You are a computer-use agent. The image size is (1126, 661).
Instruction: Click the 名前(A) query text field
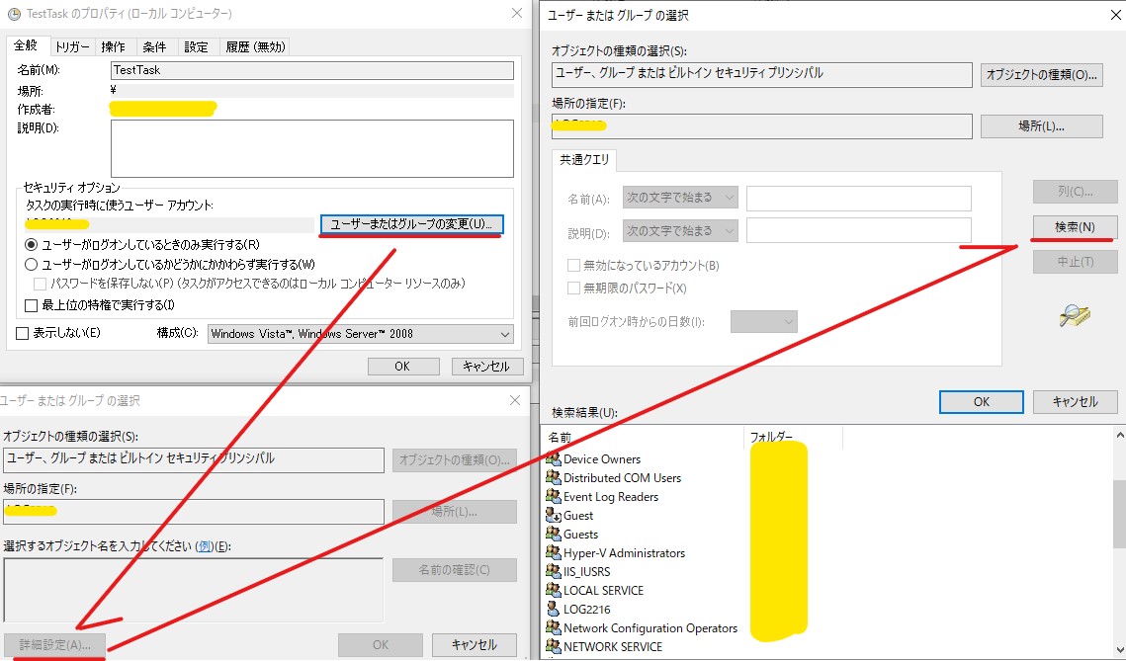tap(859, 198)
